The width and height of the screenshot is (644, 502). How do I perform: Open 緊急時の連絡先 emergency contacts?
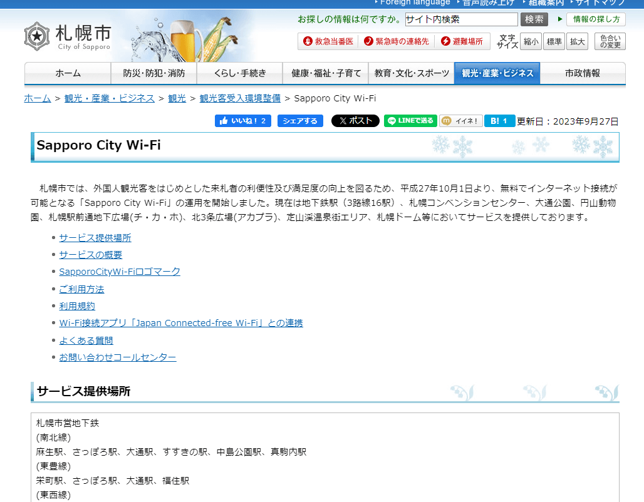pyautogui.click(x=397, y=41)
